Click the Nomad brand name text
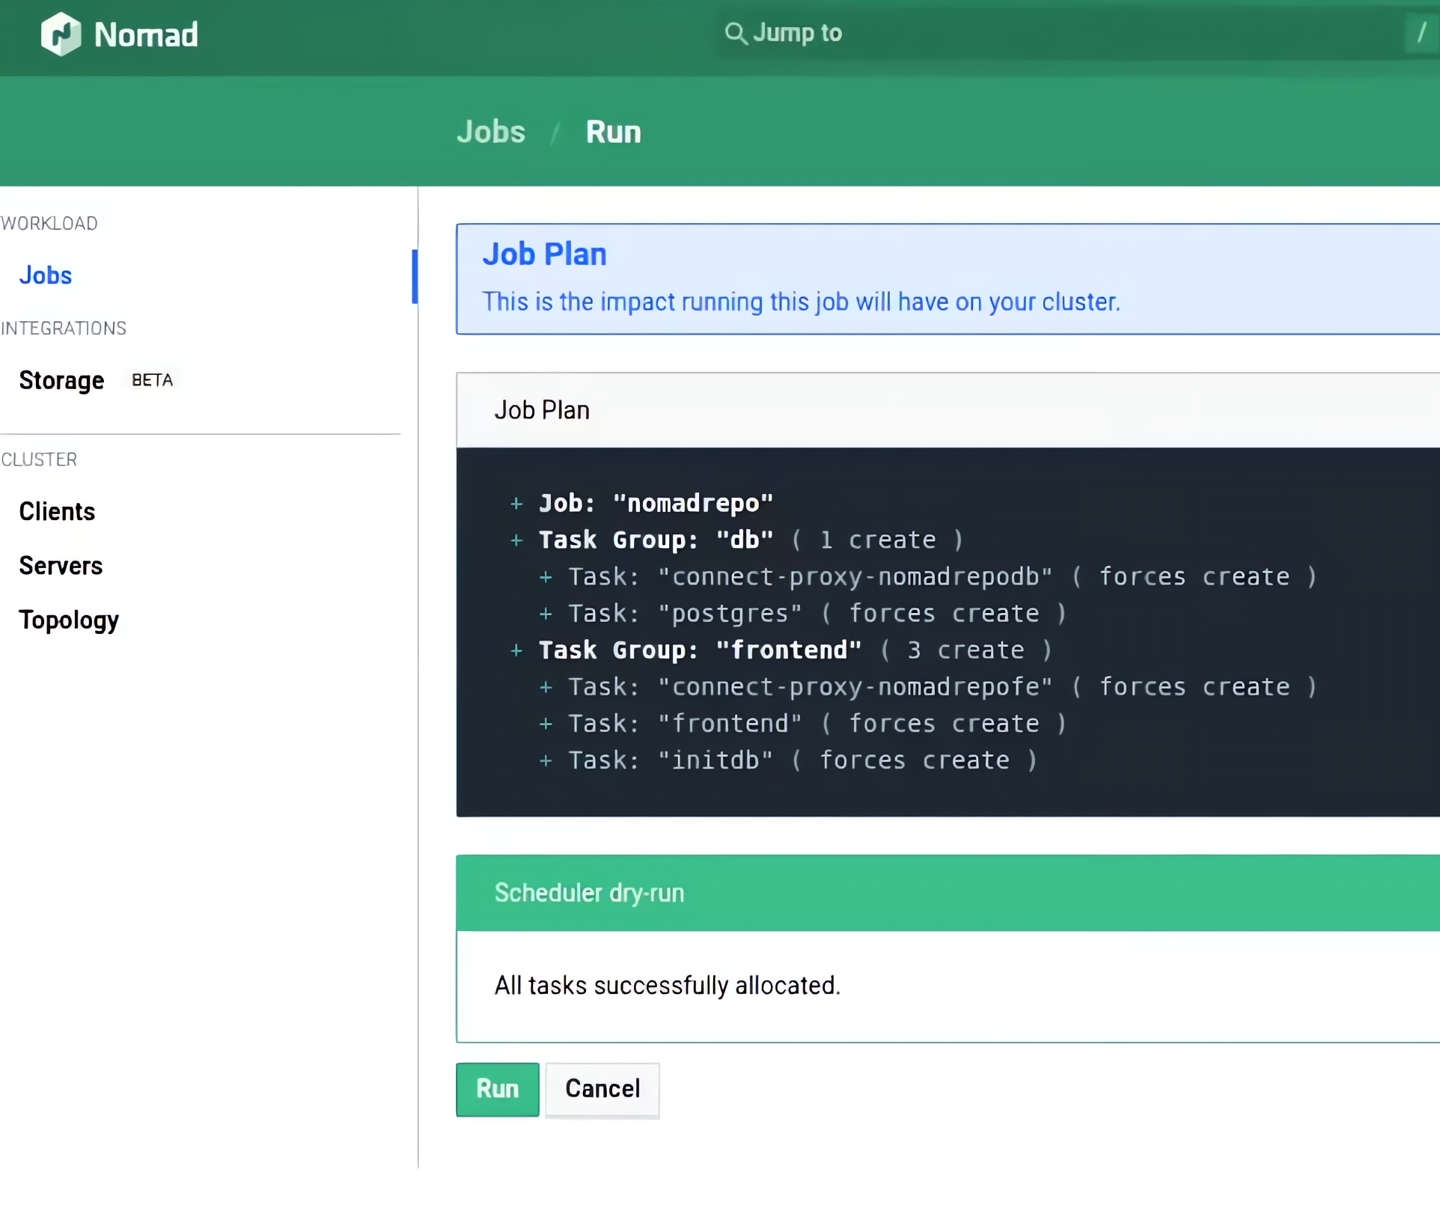The image size is (1440, 1205). coord(146,34)
